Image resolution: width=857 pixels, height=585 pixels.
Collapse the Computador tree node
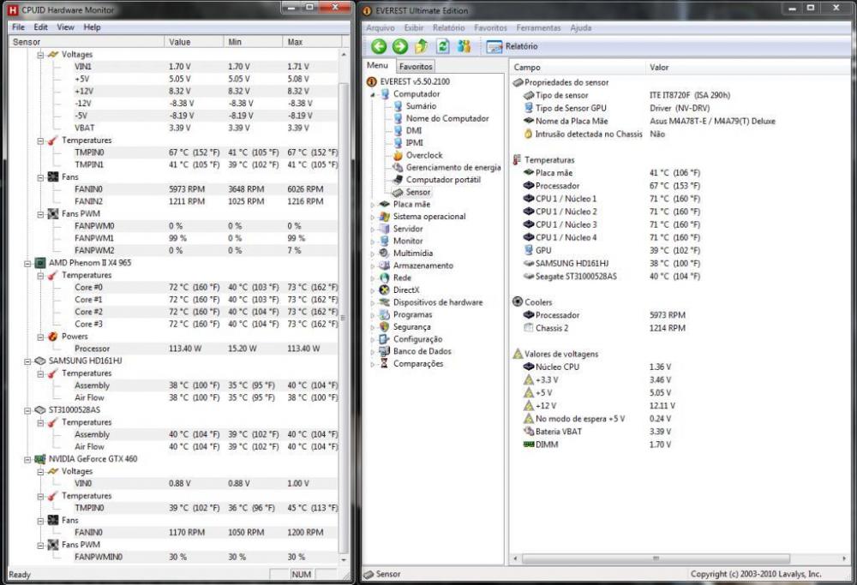click(x=373, y=94)
